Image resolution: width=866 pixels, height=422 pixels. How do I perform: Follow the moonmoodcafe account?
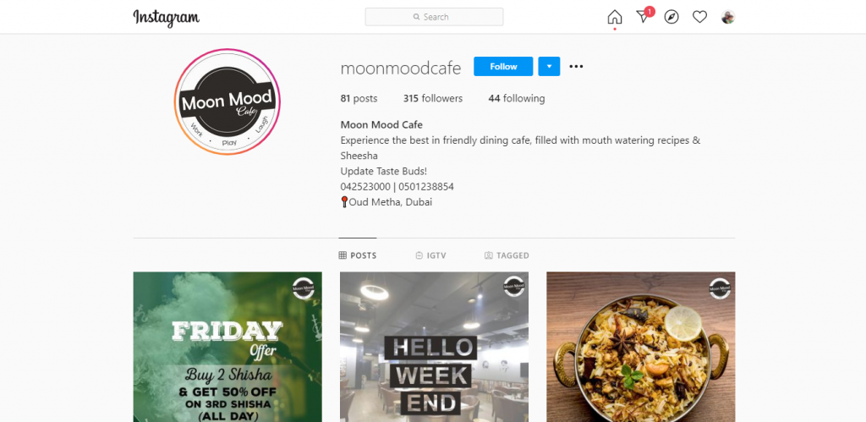click(503, 66)
